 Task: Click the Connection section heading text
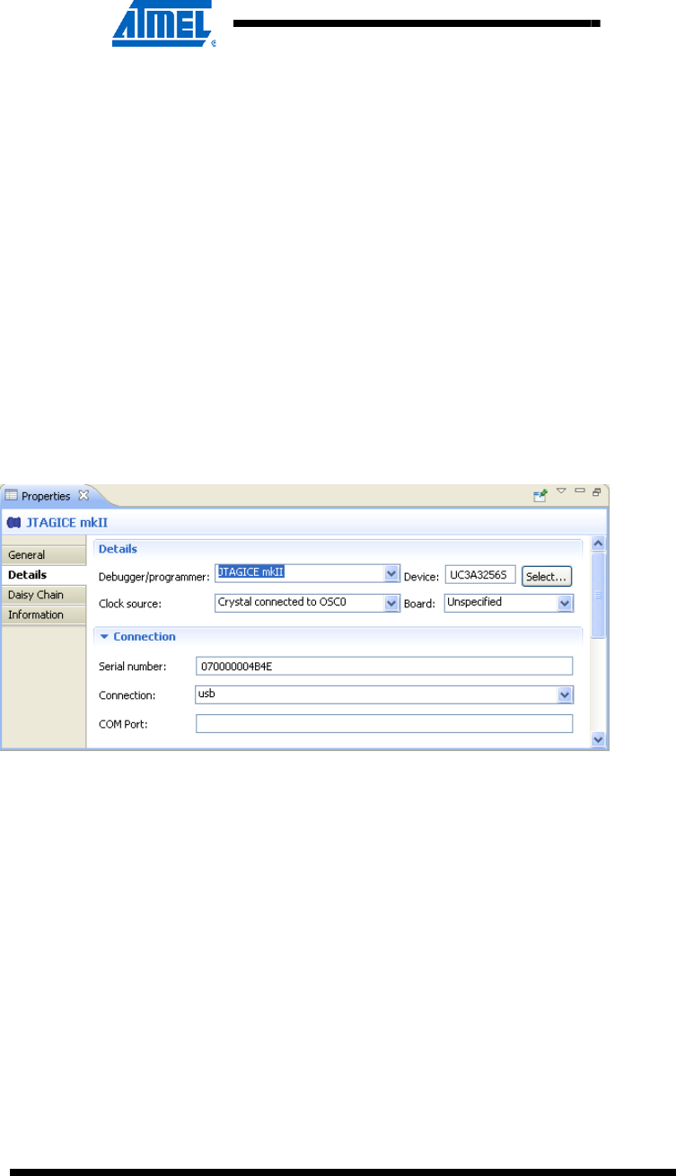click(145, 637)
